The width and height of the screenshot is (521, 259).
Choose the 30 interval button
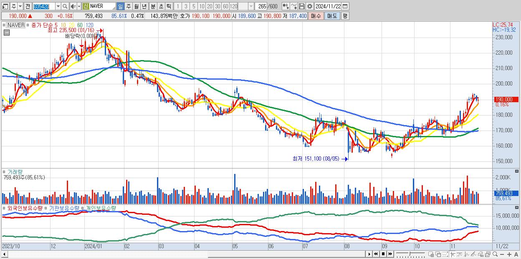click(218, 6)
